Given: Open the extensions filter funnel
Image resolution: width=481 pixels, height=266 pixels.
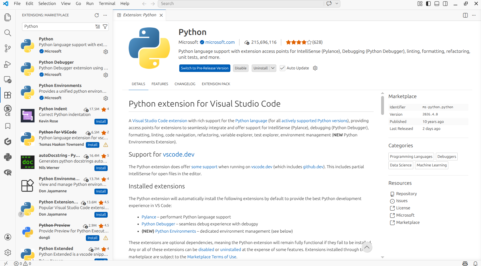Looking at the screenshot, I should tap(105, 26).
